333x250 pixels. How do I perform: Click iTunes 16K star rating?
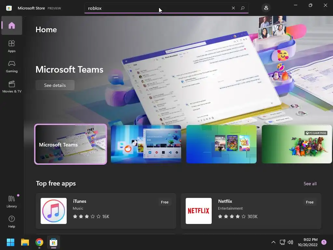(91, 216)
